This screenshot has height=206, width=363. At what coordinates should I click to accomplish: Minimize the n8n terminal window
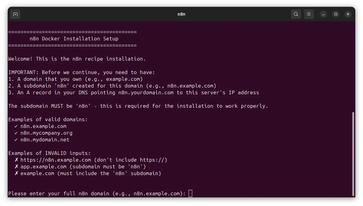(x=324, y=14)
